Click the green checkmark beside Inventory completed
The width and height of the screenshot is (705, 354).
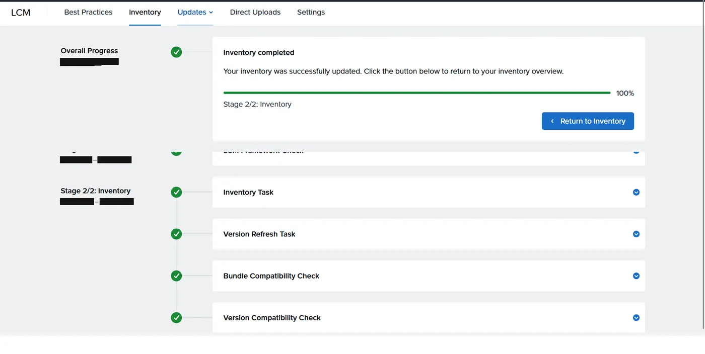tap(176, 52)
